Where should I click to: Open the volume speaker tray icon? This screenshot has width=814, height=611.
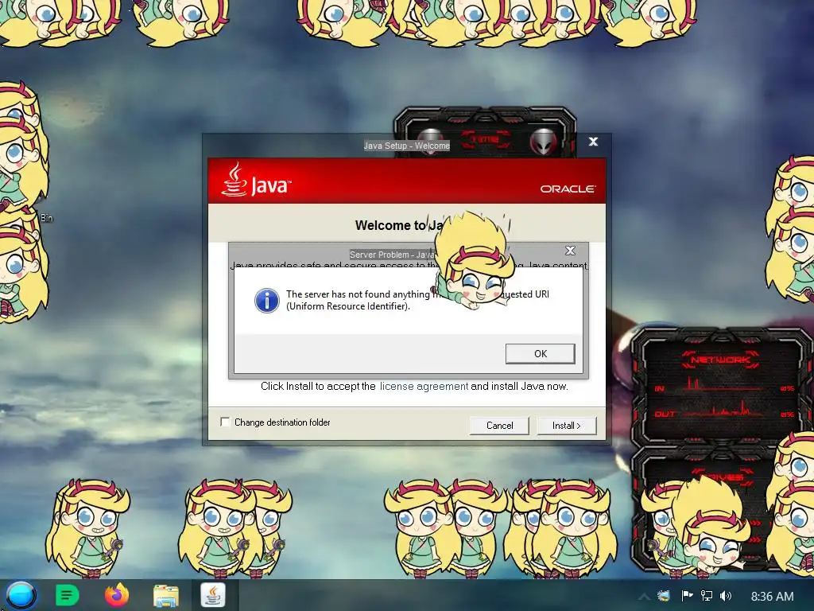coord(726,596)
